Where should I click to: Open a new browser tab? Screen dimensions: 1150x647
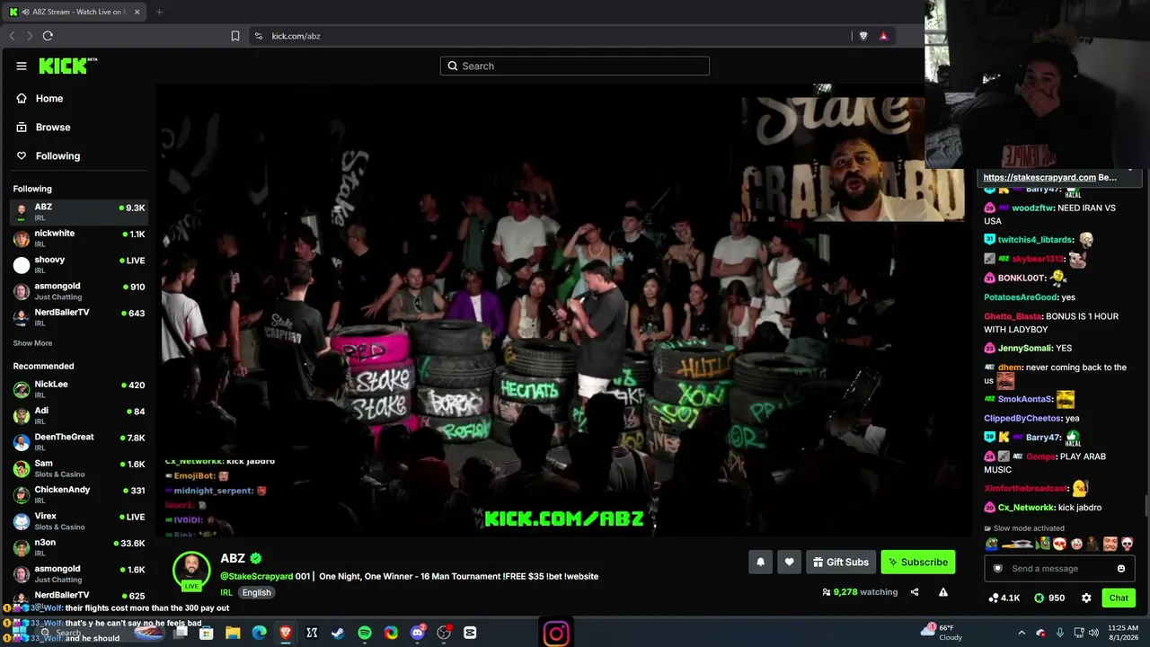pos(159,12)
